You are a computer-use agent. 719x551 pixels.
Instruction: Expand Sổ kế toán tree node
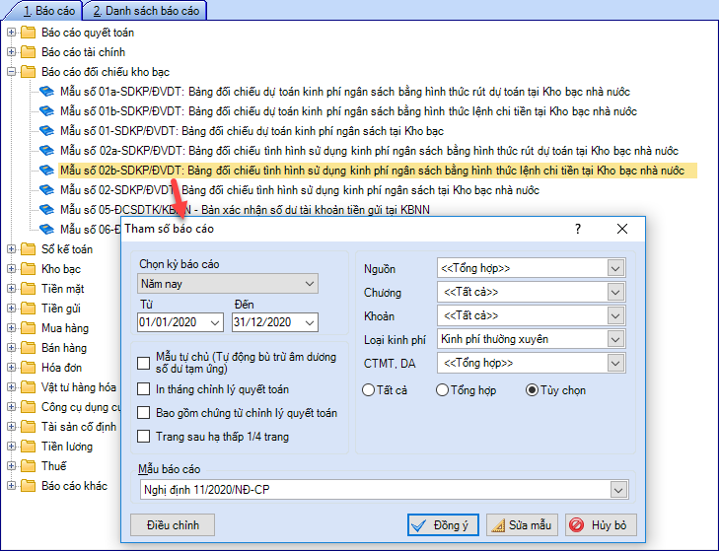pyautogui.click(x=12, y=249)
